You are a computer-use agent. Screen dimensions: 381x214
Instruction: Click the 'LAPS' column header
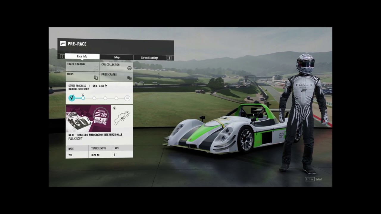tap(116, 148)
